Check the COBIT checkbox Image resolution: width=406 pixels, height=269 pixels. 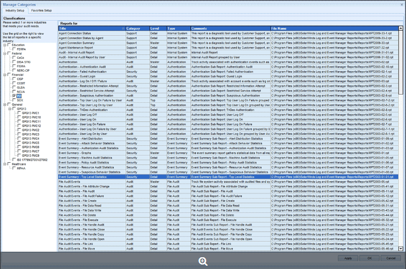14,83
